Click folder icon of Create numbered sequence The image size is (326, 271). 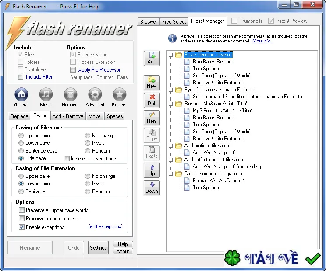coord(178,174)
